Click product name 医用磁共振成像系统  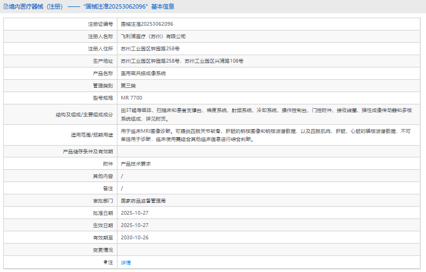(x=143, y=73)
